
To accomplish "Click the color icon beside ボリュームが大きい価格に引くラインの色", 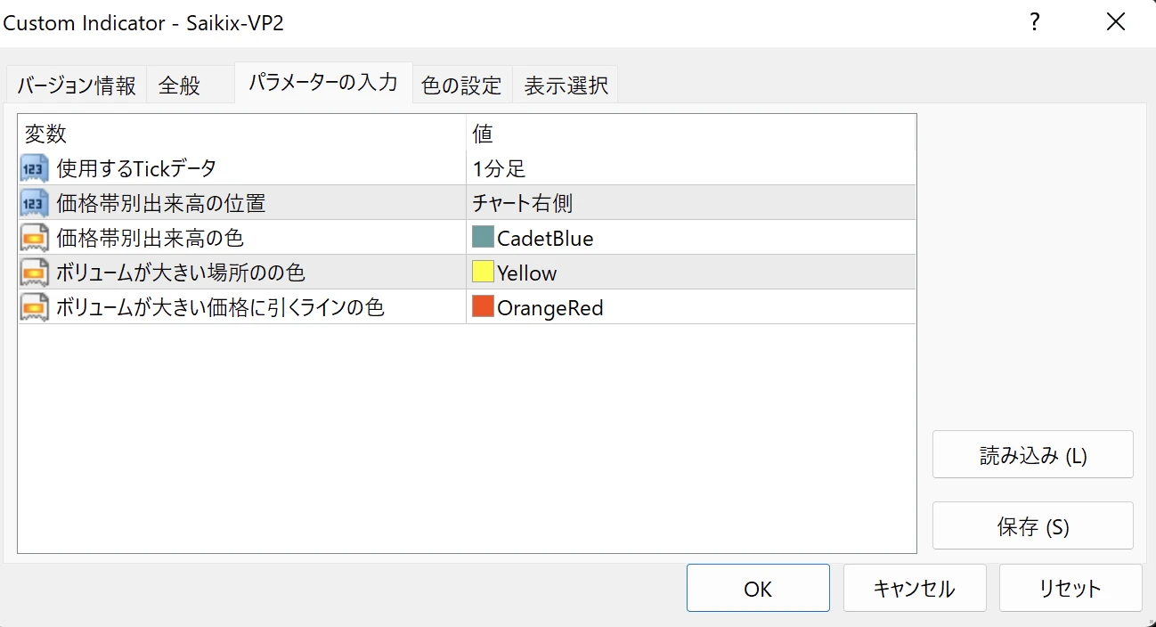I will [x=34, y=308].
